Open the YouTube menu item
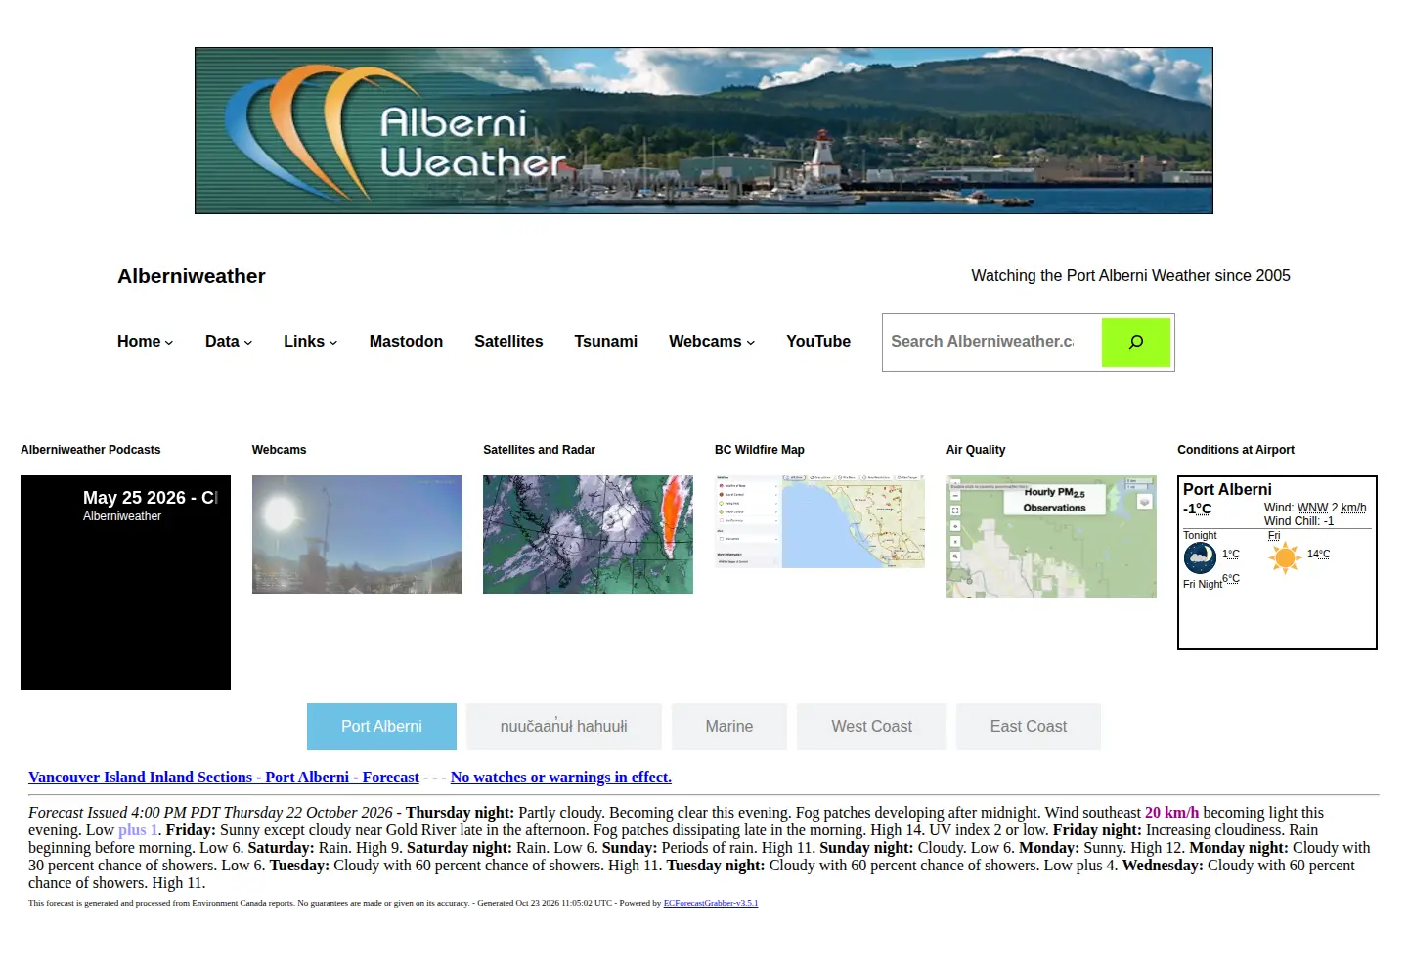Viewport: 1408px width, 978px height. 818,342
